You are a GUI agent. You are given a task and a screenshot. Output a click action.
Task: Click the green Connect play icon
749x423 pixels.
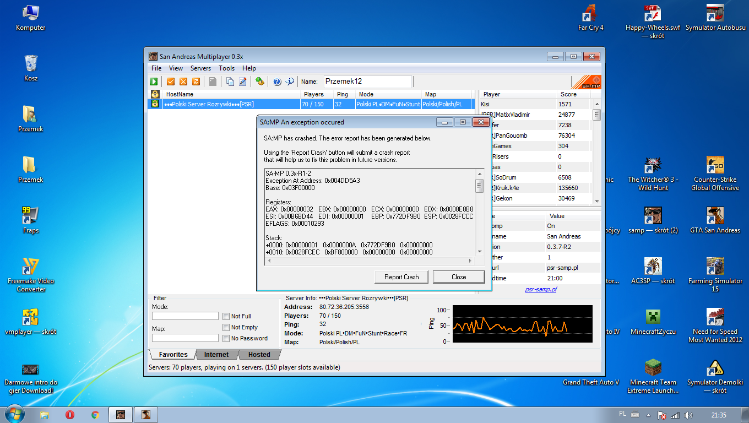[154, 82]
